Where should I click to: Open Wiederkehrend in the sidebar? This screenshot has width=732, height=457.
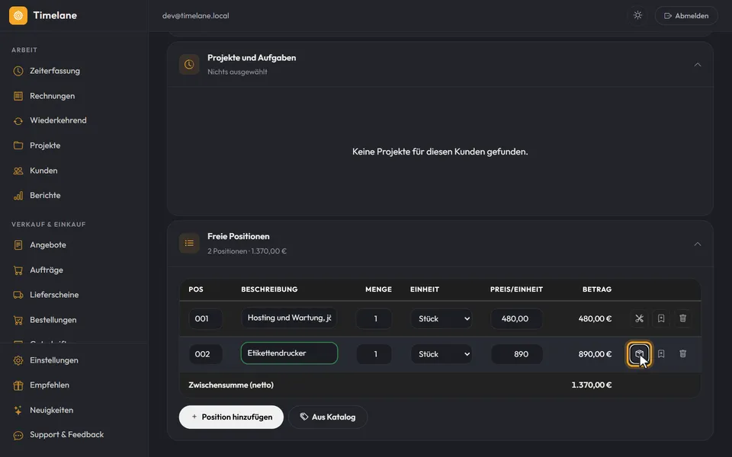58,120
